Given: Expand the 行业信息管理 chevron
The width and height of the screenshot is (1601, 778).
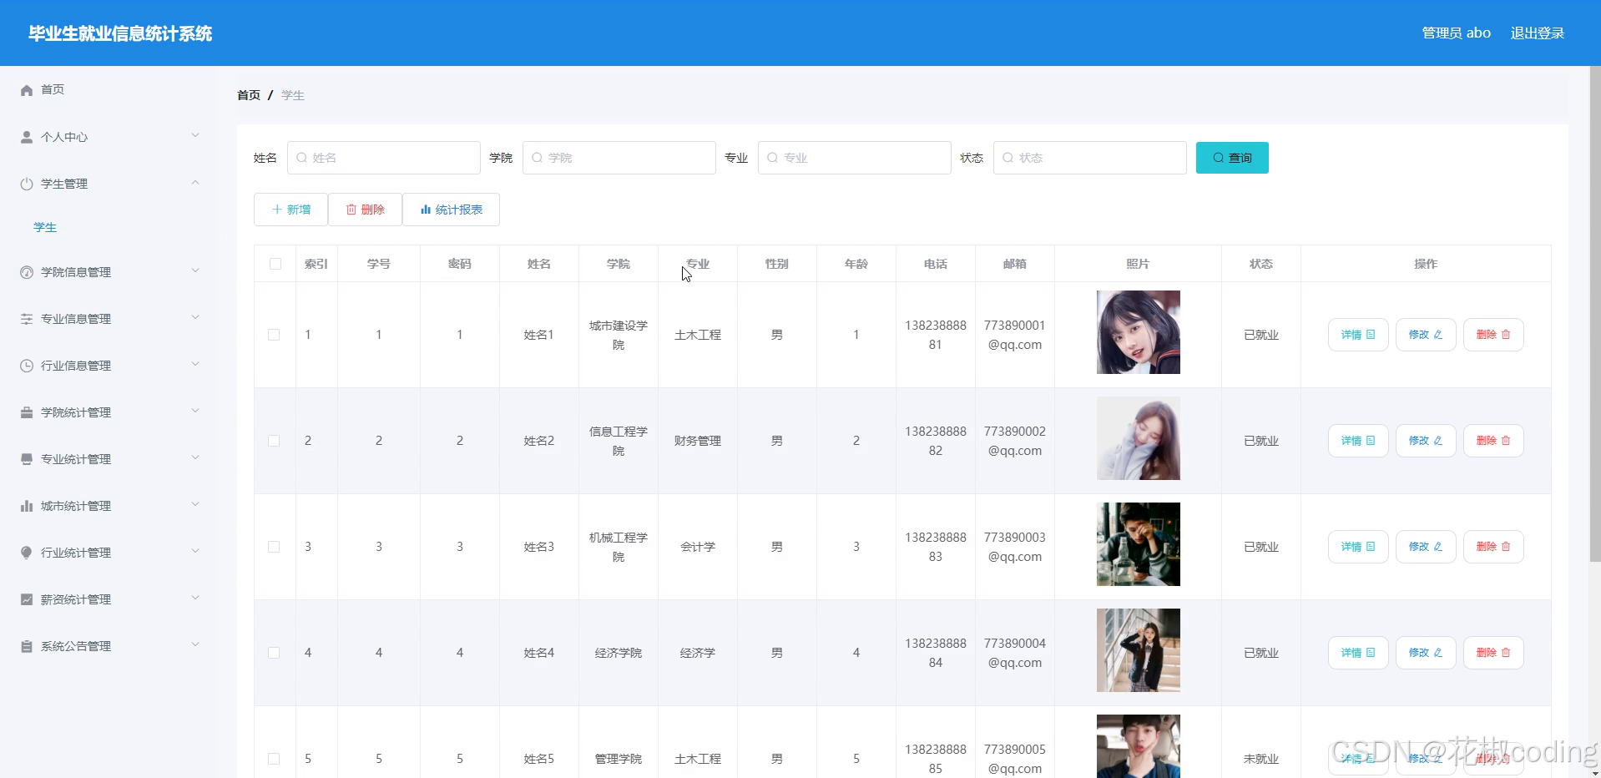Looking at the screenshot, I should pyautogui.click(x=195, y=364).
